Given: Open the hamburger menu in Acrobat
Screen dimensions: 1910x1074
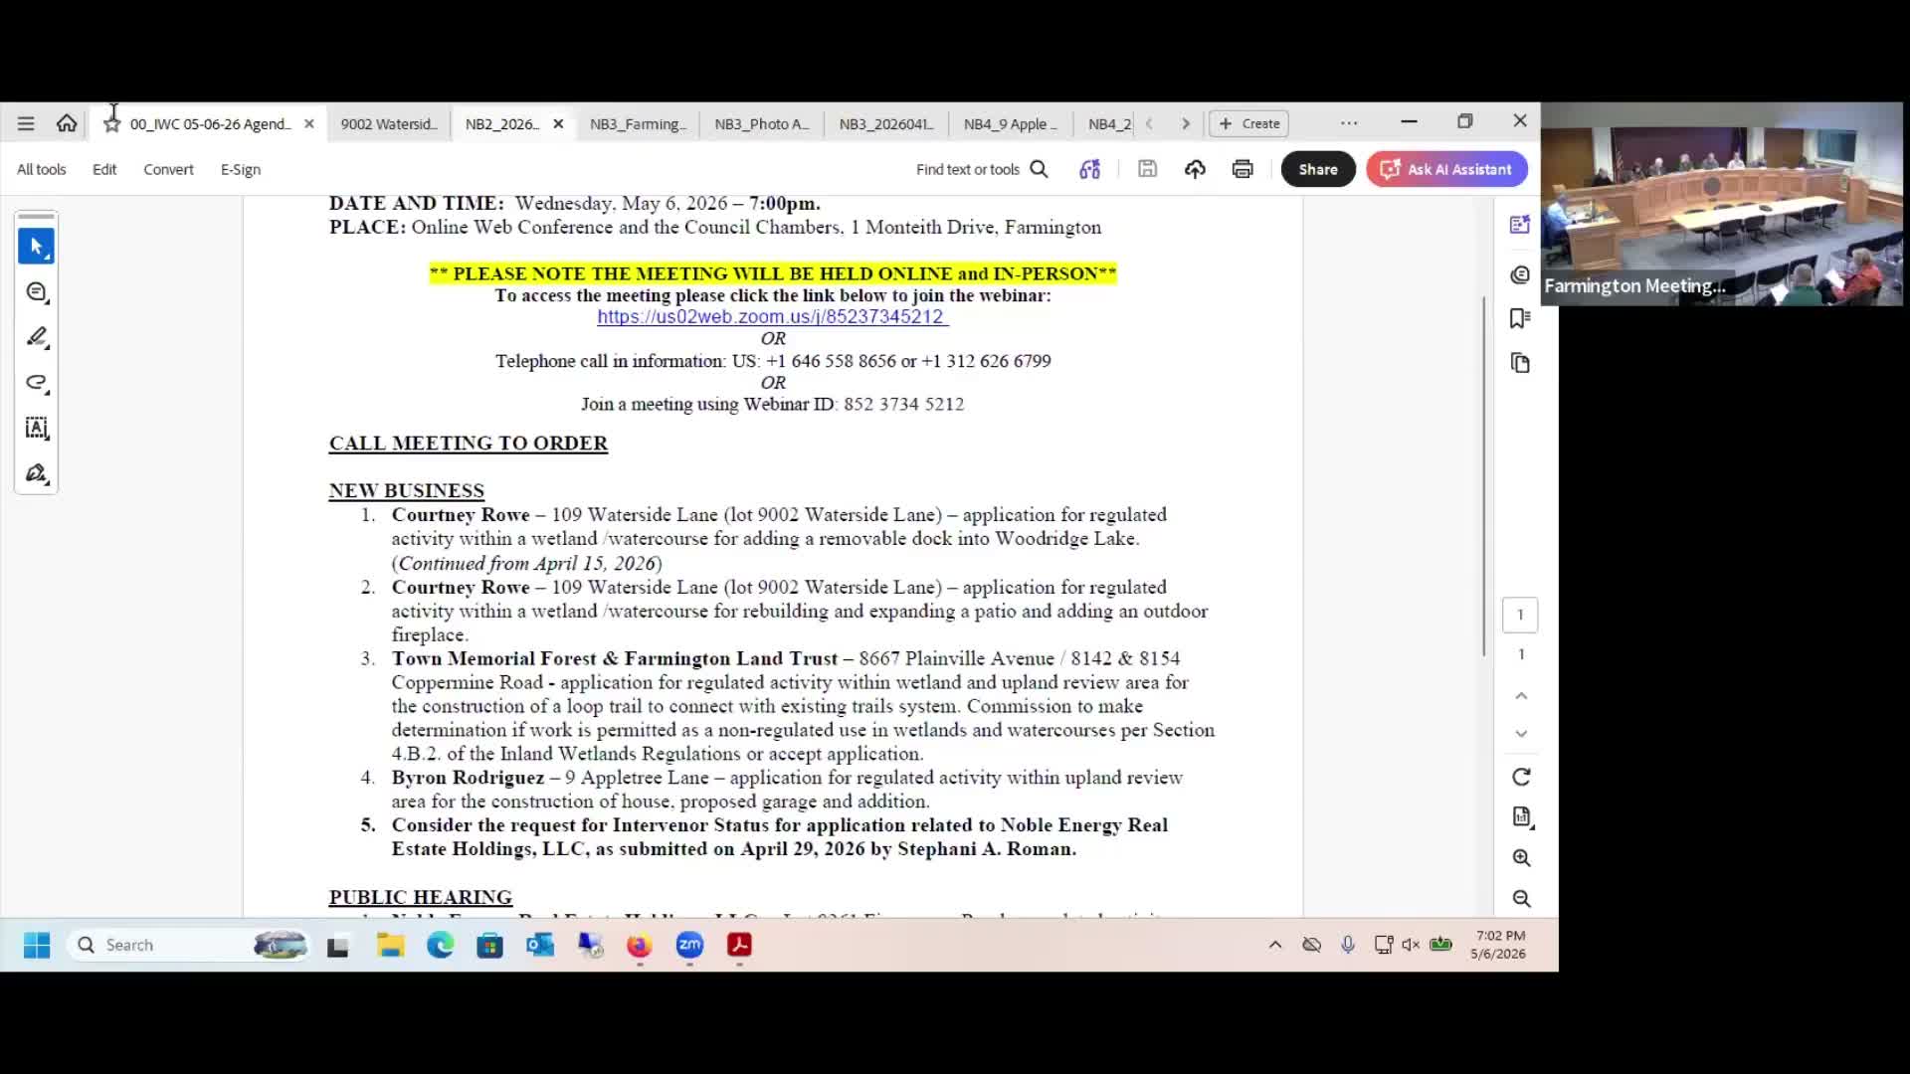Looking at the screenshot, I should click(x=26, y=123).
